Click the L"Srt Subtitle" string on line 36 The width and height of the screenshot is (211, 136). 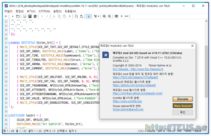tap(51, 124)
